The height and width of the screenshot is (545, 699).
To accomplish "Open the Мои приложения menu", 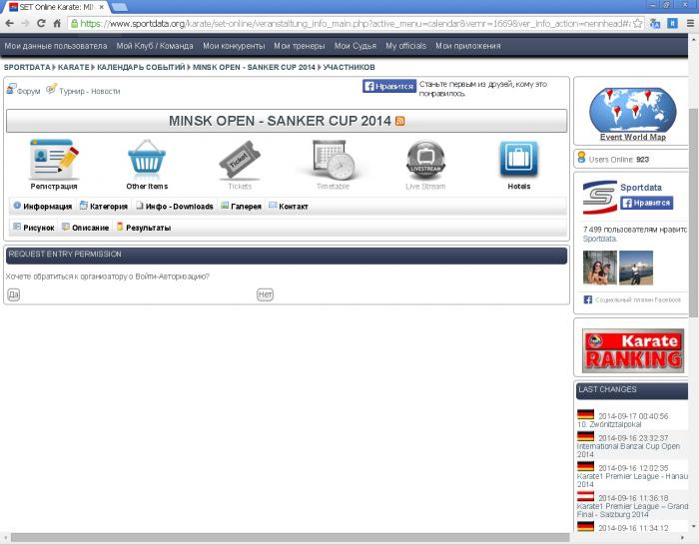I will pos(468,46).
